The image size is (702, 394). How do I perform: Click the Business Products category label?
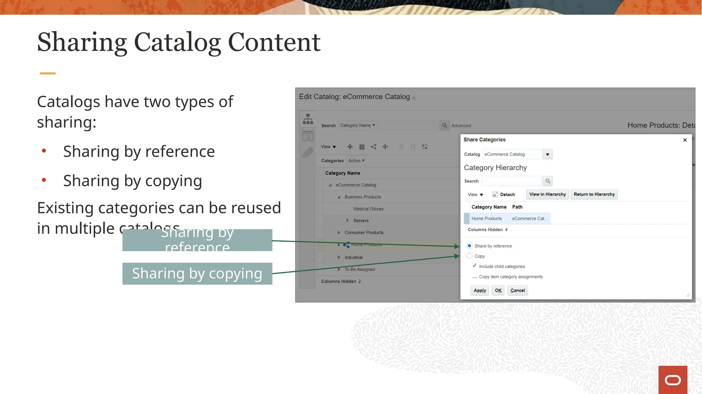pyautogui.click(x=363, y=197)
